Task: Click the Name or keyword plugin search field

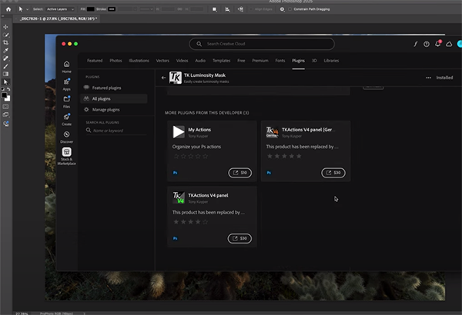Action: 116,131
